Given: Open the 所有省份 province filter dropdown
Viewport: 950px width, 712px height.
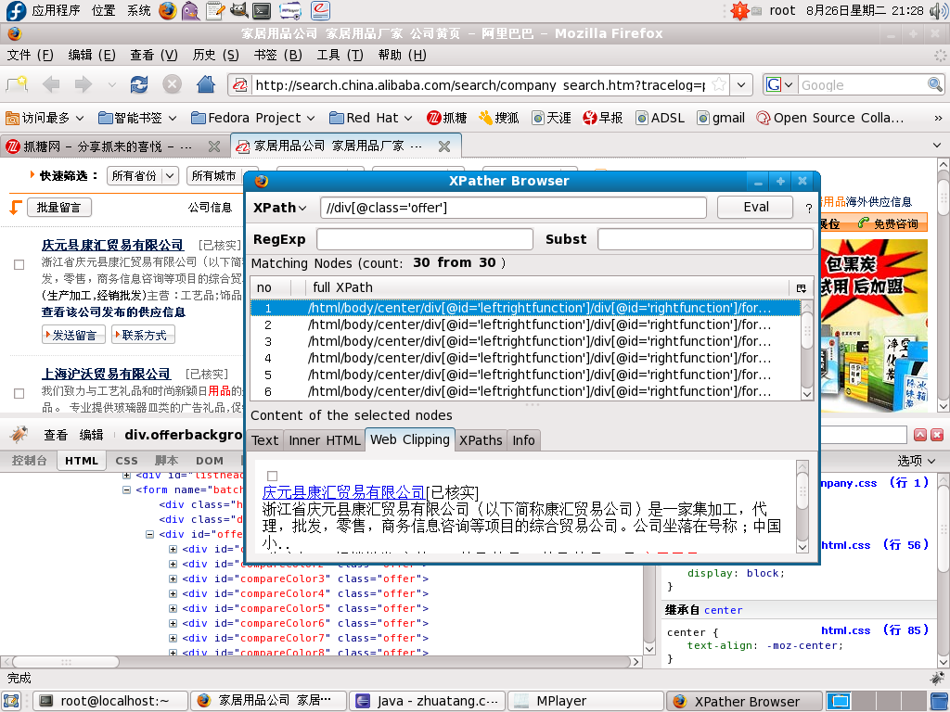Looking at the screenshot, I should point(142,175).
